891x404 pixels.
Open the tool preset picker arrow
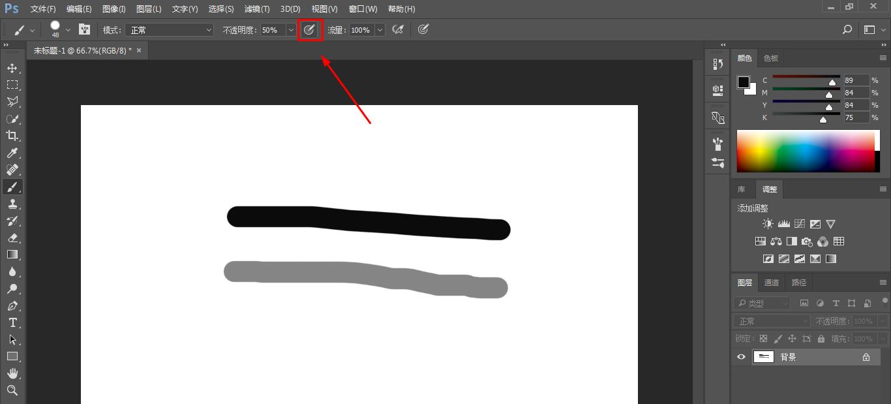[x=32, y=30]
